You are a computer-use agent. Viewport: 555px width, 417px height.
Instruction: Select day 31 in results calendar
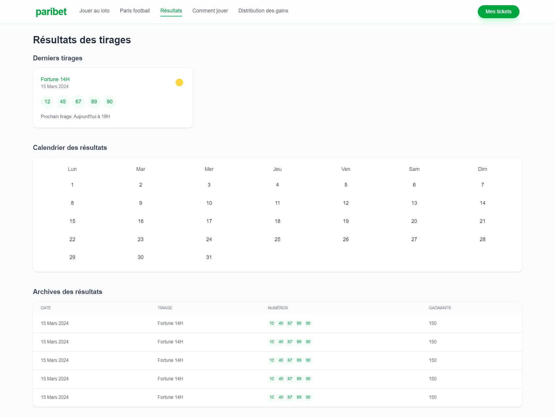(209, 257)
